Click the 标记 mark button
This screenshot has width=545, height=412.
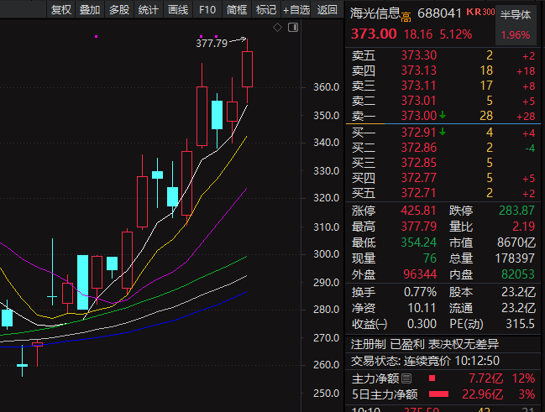point(266,10)
